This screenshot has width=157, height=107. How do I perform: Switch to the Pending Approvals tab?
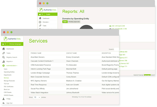pyautogui.click(x=74, y=22)
